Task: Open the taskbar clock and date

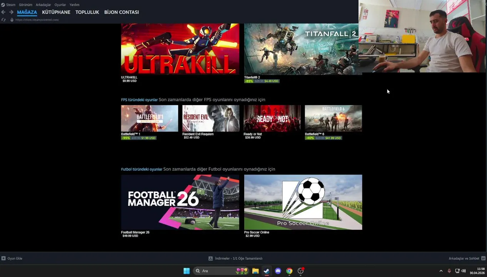Action: pyautogui.click(x=477, y=271)
